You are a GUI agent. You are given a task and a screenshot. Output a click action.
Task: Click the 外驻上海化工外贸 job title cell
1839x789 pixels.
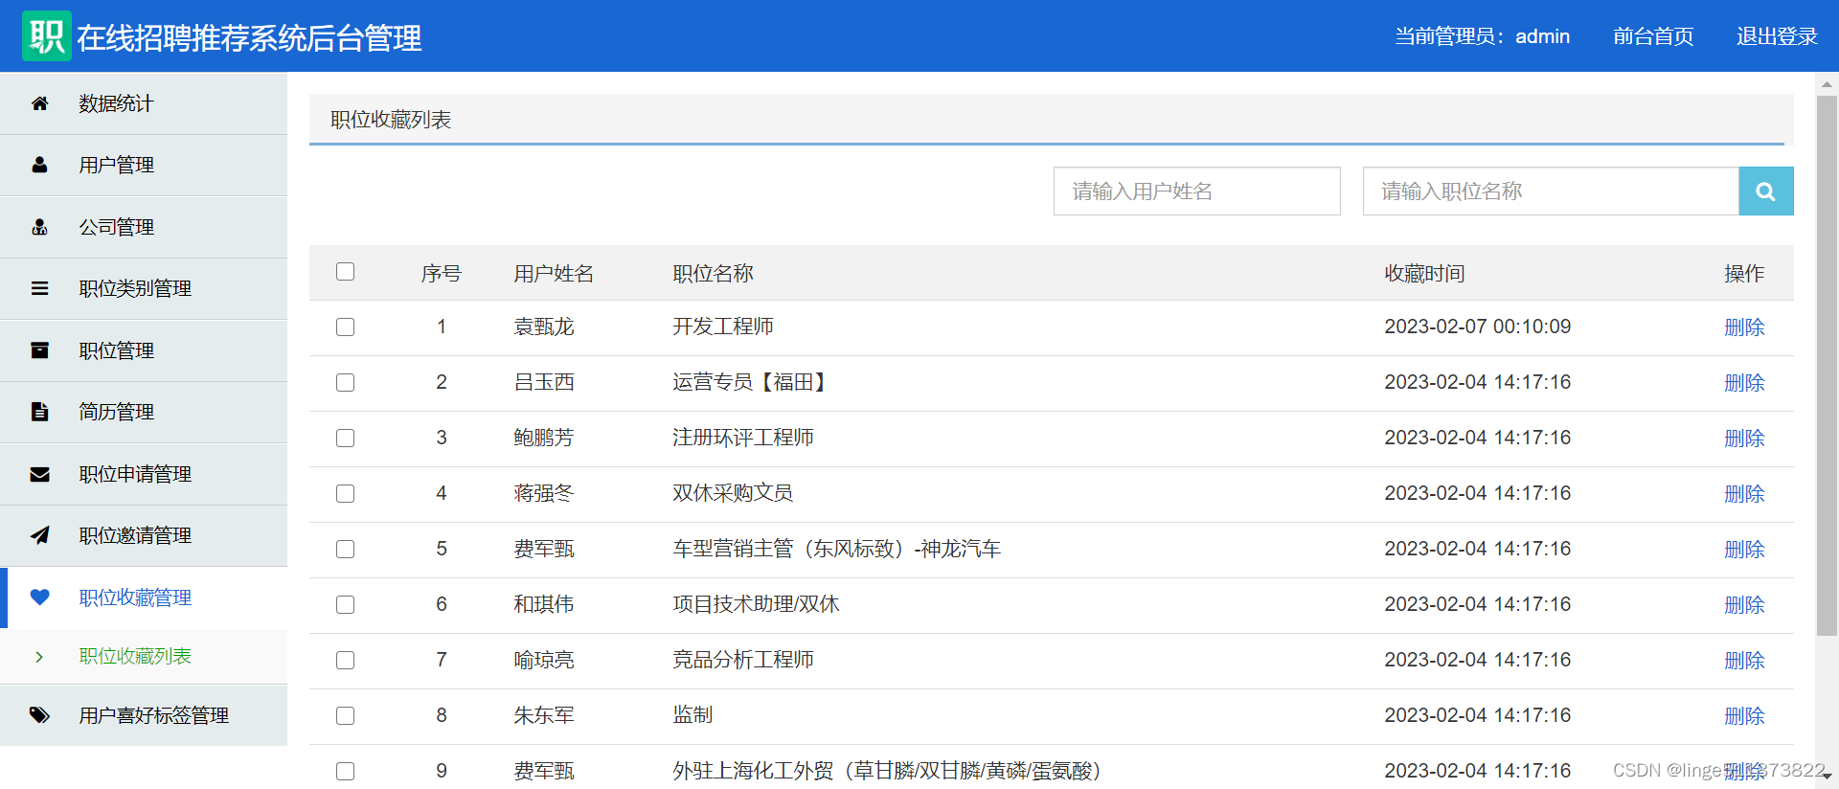tap(887, 771)
